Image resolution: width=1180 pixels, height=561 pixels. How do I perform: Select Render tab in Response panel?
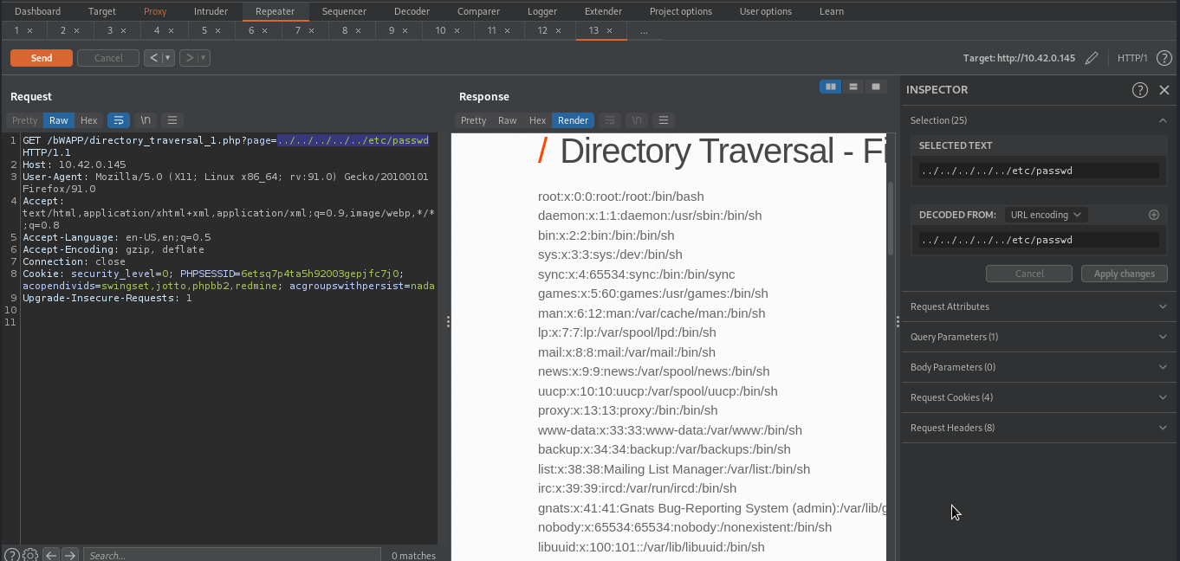pyautogui.click(x=573, y=120)
